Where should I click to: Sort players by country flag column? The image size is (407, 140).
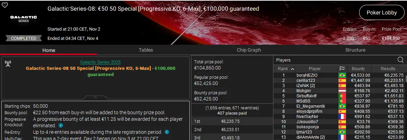point(342,69)
